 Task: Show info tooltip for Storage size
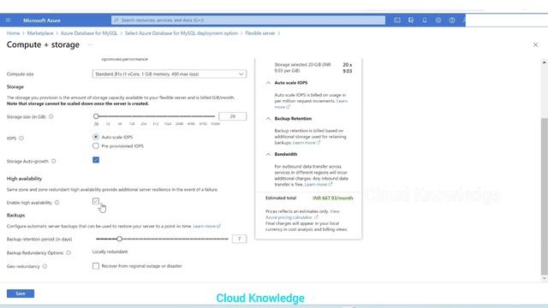[x=51, y=116]
